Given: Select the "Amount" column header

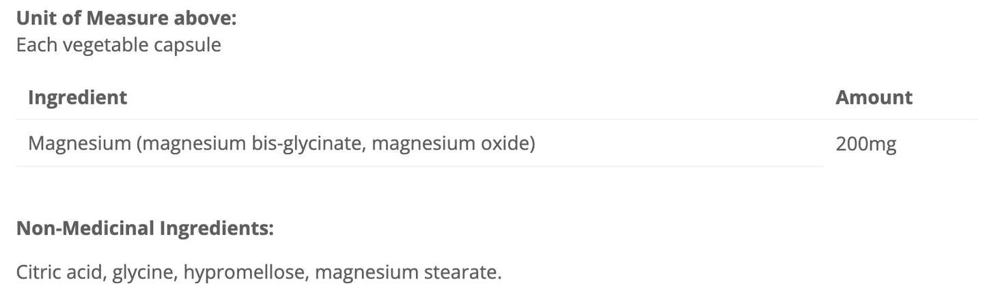Looking at the screenshot, I should coord(874,98).
